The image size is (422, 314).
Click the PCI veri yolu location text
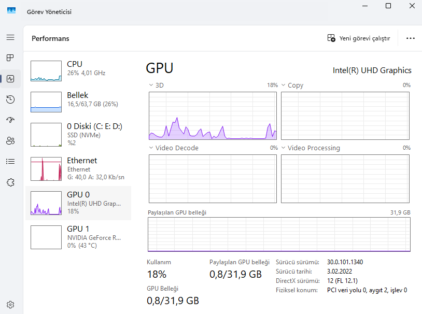coord(367,290)
